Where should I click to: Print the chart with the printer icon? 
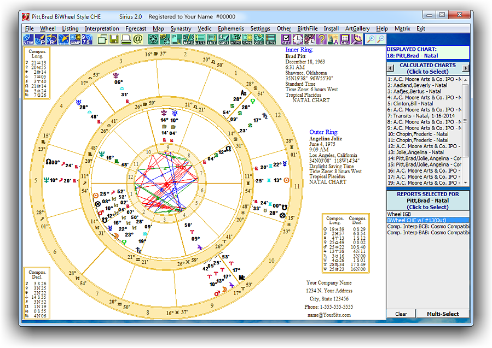click(x=126, y=39)
